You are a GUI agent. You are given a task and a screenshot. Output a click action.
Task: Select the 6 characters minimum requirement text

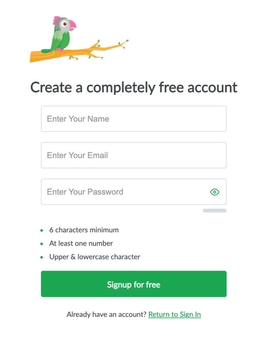[84, 230]
